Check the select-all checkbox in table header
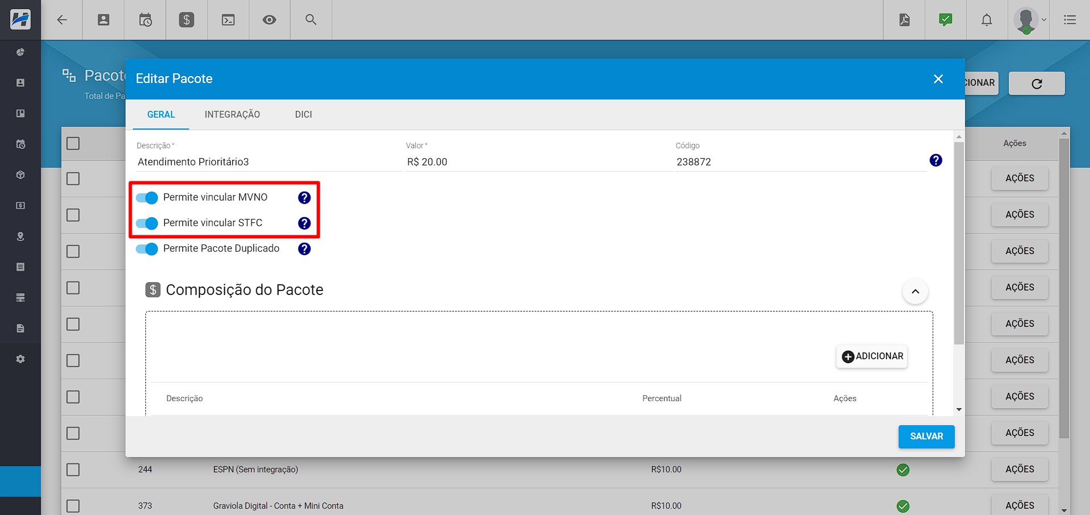This screenshot has height=515, width=1090. point(73,143)
